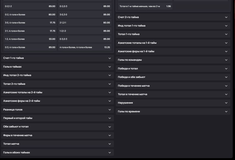Open the Победа в течение матча section
This screenshot has width=235, height=160.
pos(173,86)
